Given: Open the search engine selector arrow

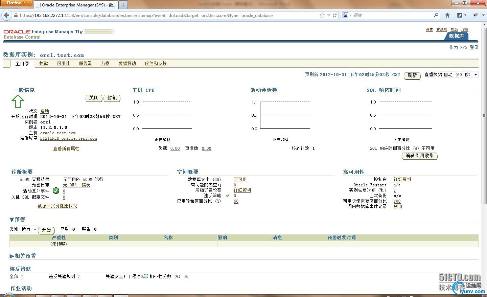Looking at the screenshot, I should pos(350,15).
